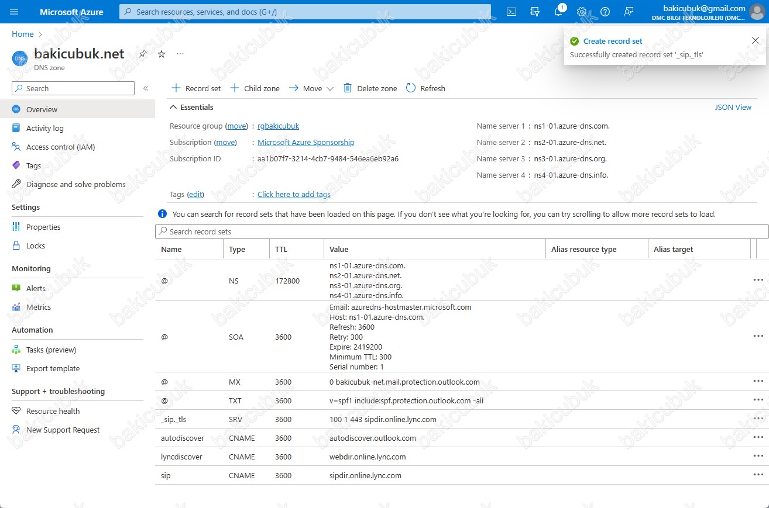This screenshot has width=769, height=508.
Task: Open row options for the SOA record
Action: click(x=758, y=336)
